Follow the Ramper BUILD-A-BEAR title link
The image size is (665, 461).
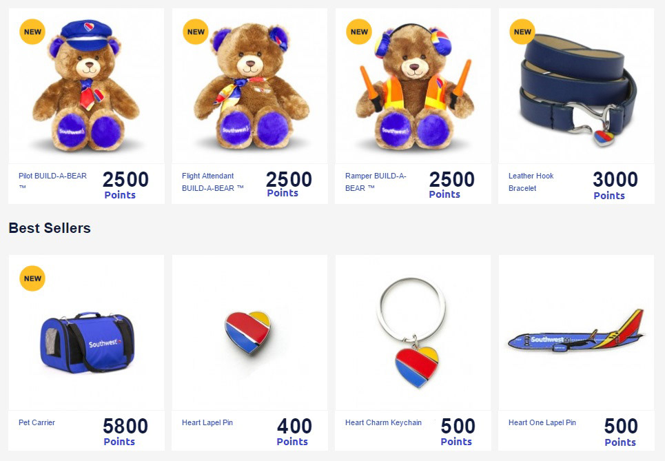pyautogui.click(x=376, y=182)
